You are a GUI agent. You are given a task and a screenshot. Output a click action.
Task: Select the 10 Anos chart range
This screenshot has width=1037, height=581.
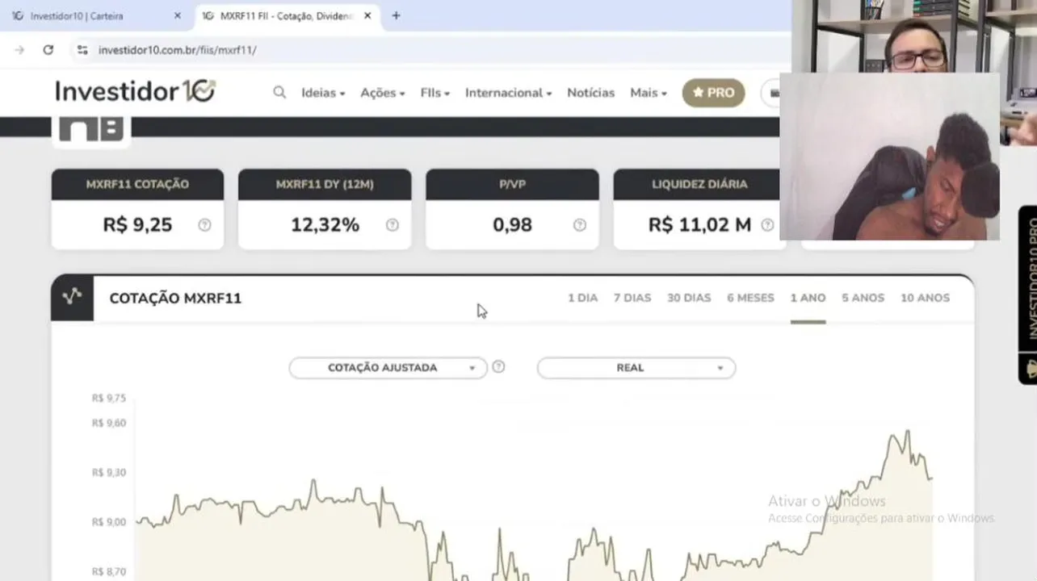925,298
